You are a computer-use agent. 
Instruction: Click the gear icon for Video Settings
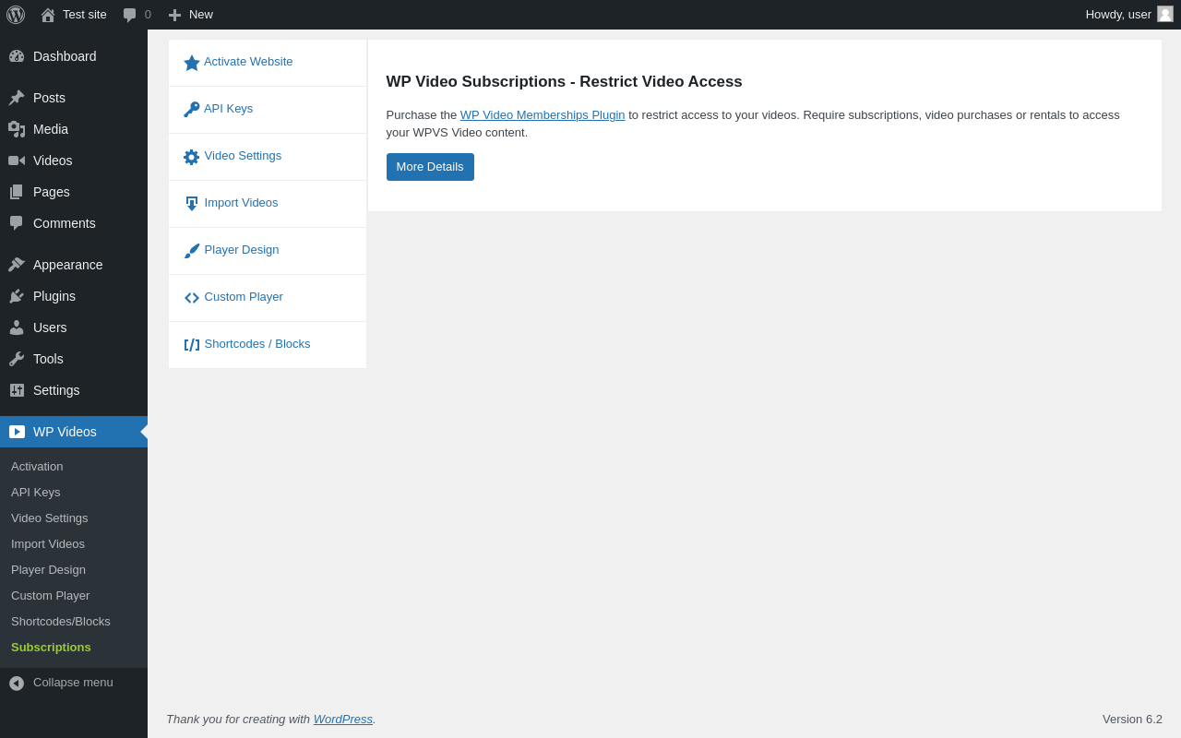[192, 157]
